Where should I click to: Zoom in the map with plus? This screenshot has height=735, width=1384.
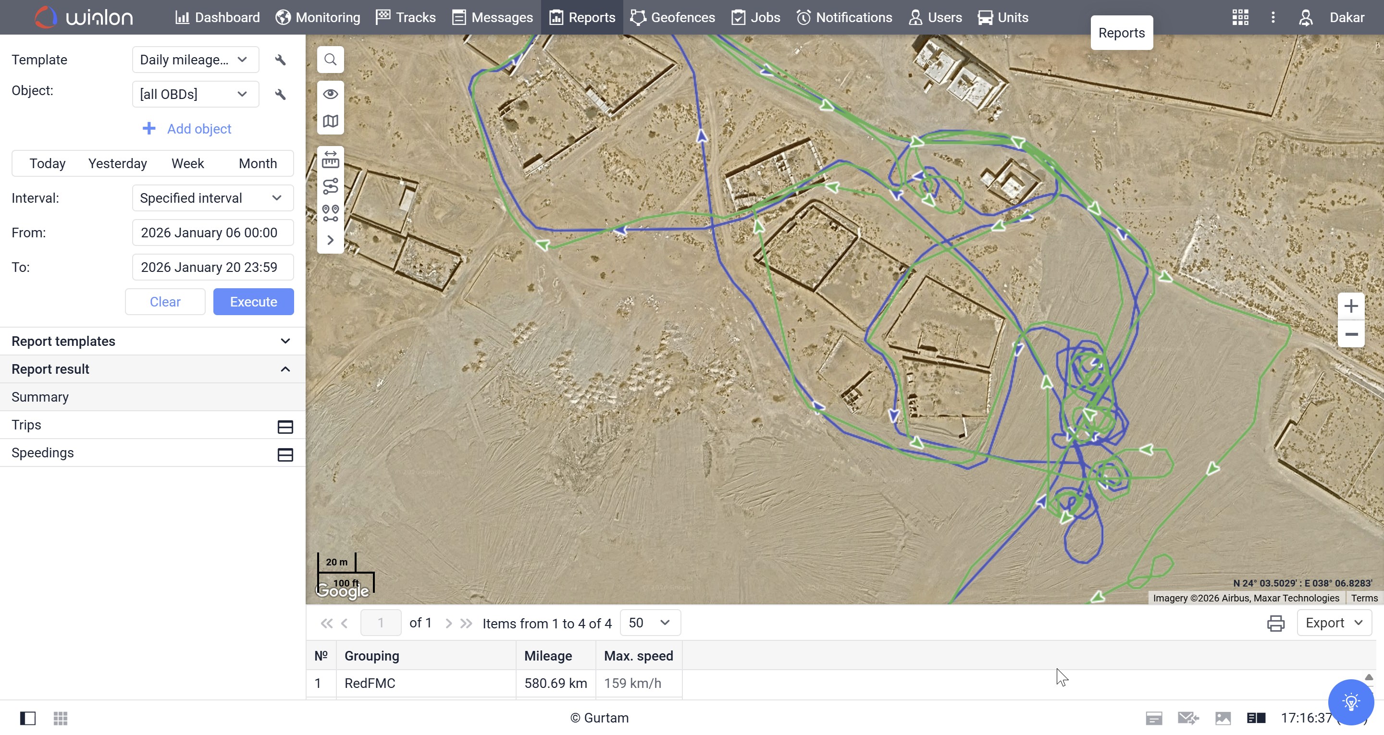1351,306
